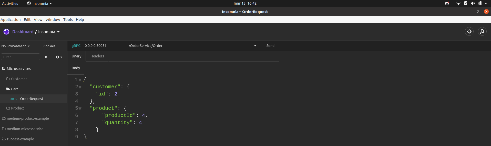Go to the Dashboard link
Screen dimensions: 491x146
pos(23,32)
